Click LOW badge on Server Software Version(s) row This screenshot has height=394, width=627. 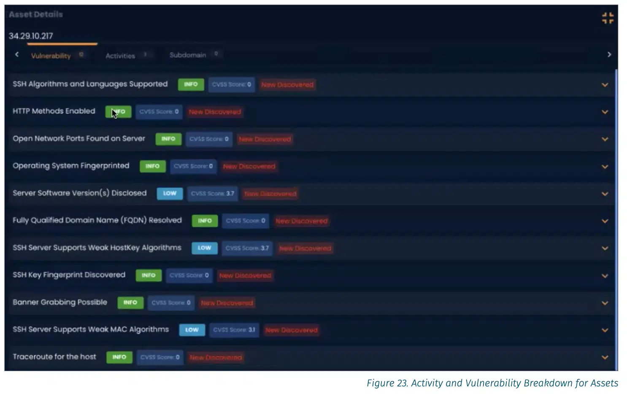click(170, 193)
